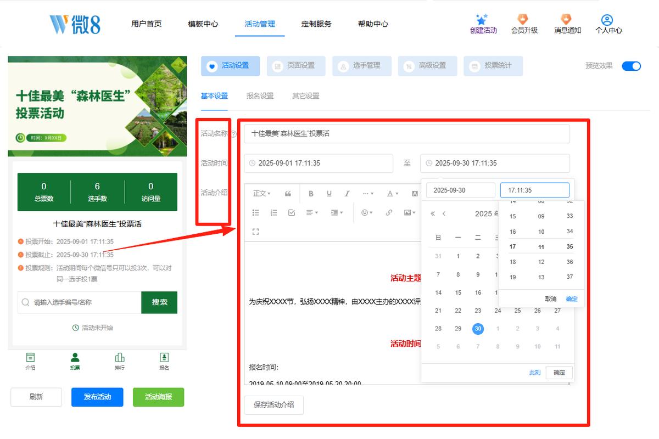The height and width of the screenshot is (439, 659).
Task: Open the 介绍 tab in the phone preview
Action: (30, 362)
